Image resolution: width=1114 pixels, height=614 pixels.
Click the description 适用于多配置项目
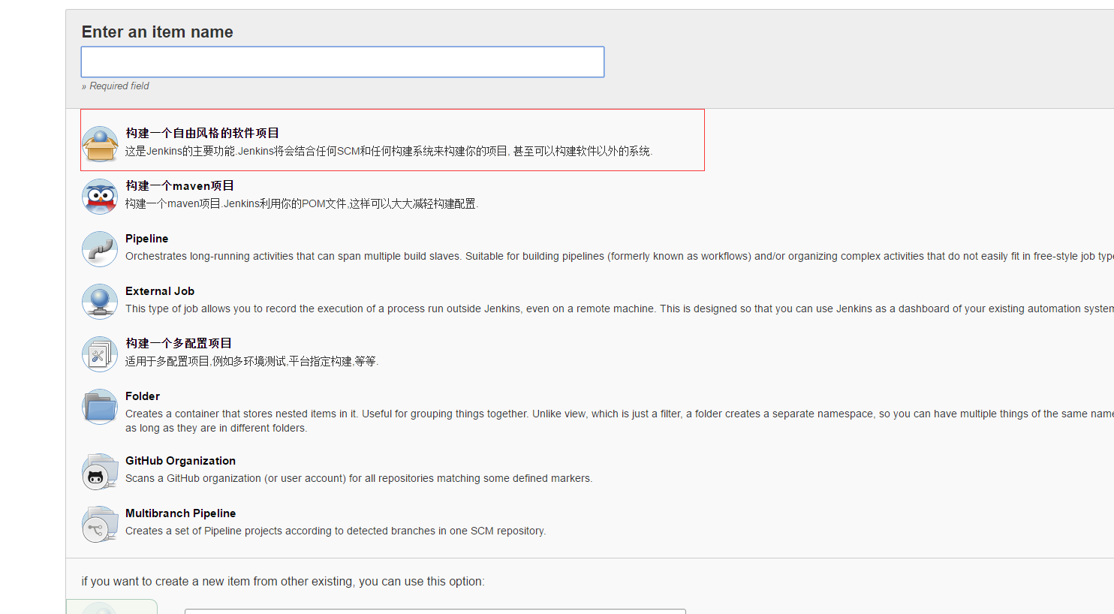(251, 361)
